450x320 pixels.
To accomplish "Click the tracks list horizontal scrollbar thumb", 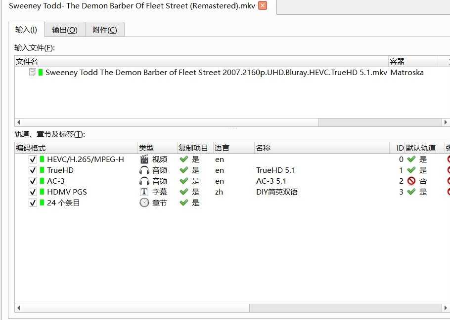I will 136,308.
